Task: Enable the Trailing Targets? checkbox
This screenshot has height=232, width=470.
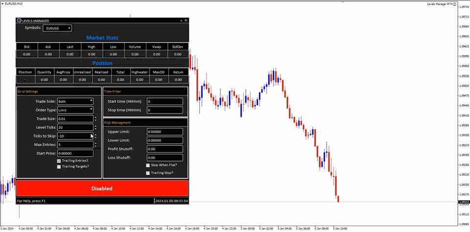Action: click(x=59, y=166)
